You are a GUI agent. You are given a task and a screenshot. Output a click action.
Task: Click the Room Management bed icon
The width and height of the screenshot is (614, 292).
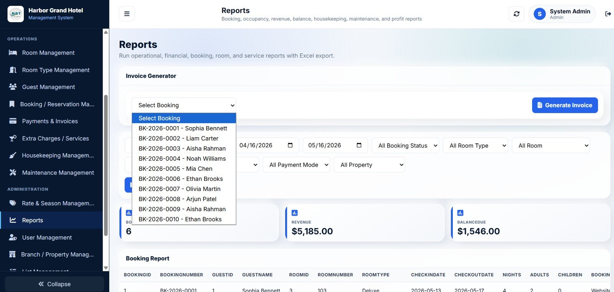(13, 52)
